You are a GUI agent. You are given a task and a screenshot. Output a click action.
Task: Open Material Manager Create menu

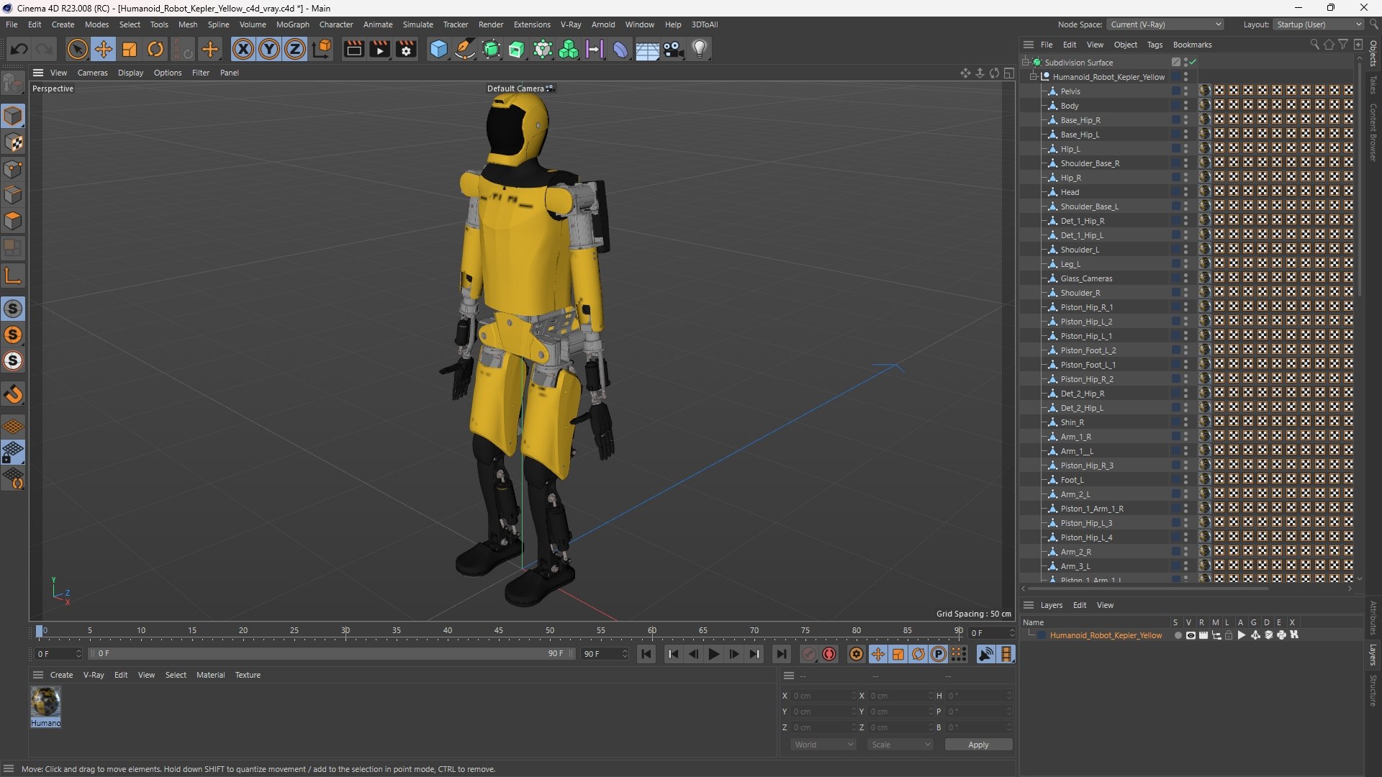pos(61,675)
